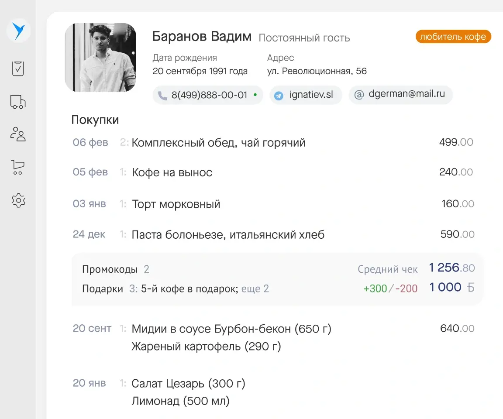Click the Telegram icon by ignatiev.sl
Screen dimensions: 503x419
pyautogui.click(x=279, y=95)
